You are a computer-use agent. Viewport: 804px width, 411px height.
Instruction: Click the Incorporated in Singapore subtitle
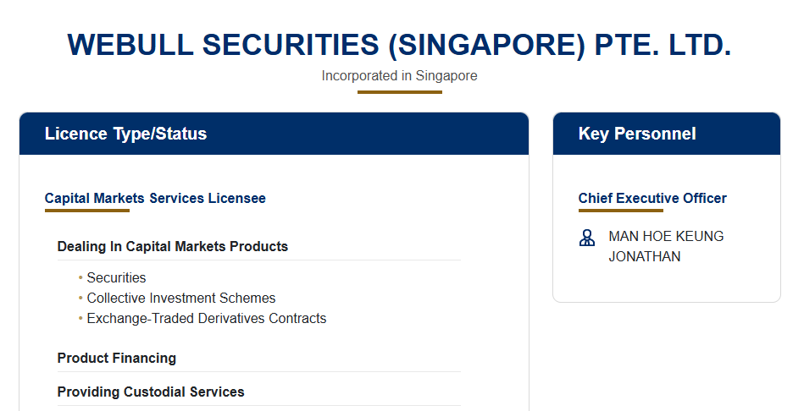click(399, 76)
